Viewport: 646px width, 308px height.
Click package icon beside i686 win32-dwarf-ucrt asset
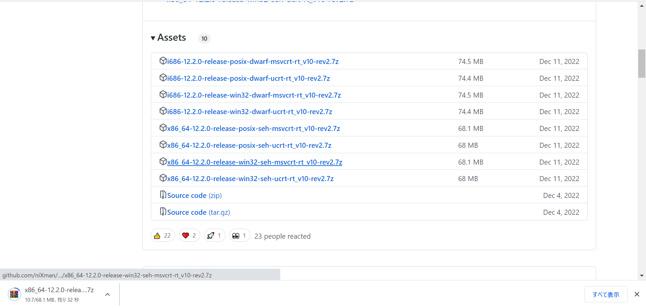(x=163, y=111)
